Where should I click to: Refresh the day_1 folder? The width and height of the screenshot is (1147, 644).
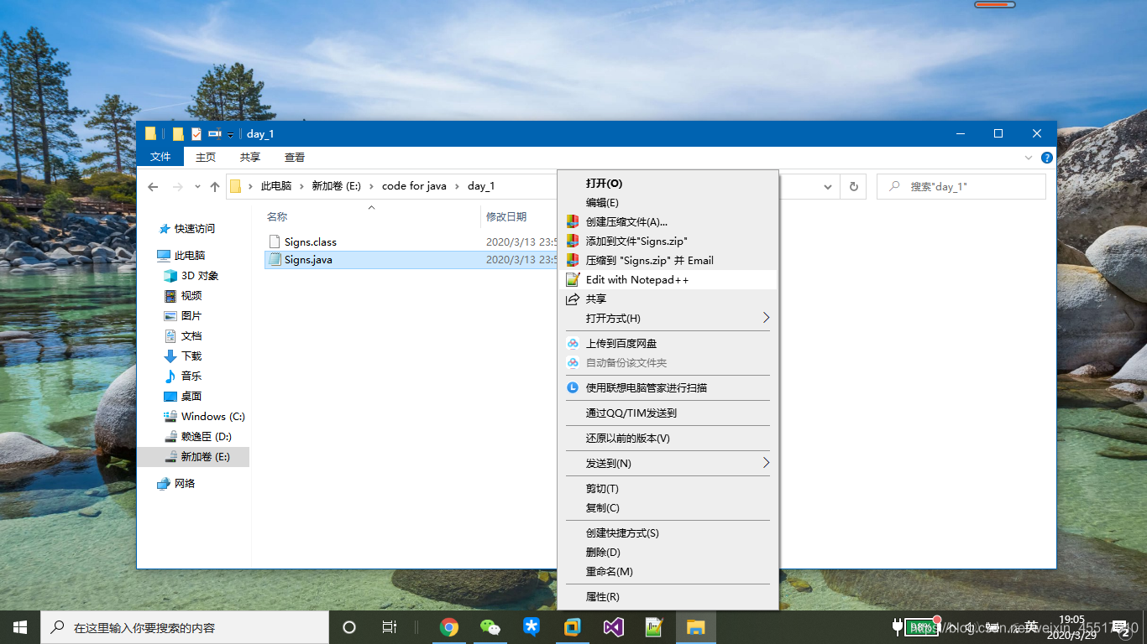click(x=854, y=186)
